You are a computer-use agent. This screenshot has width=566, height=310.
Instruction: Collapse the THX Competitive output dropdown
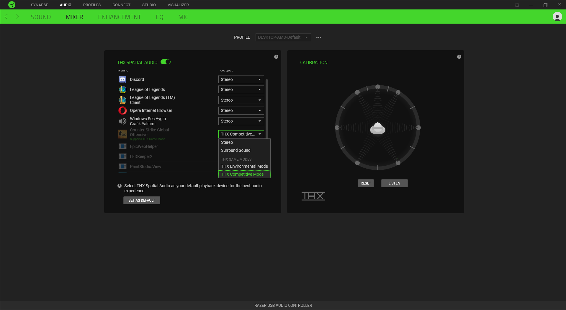pyautogui.click(x=241, y=134)
